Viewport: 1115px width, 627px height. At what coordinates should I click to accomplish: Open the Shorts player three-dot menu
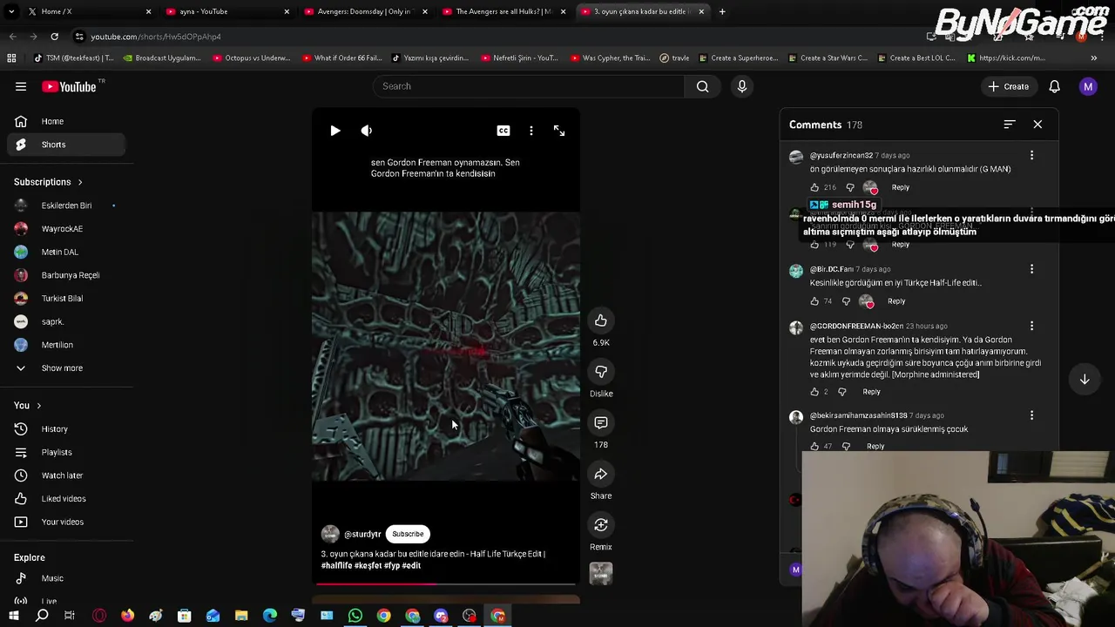click(x=531, y=131)
